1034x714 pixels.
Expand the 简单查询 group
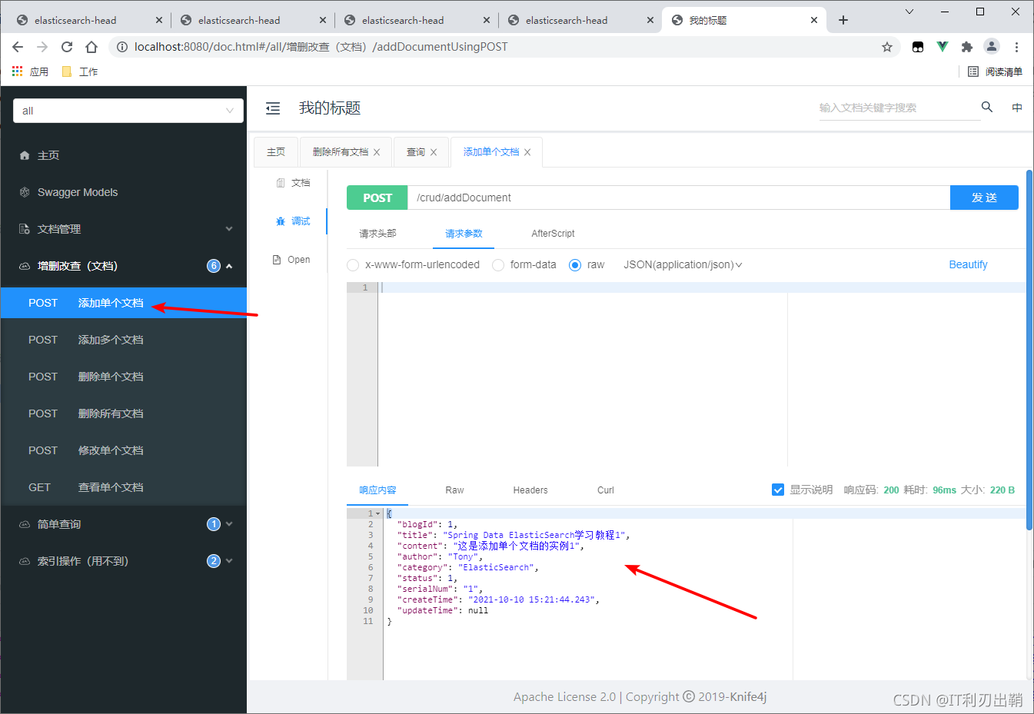(x=229, y=523)
